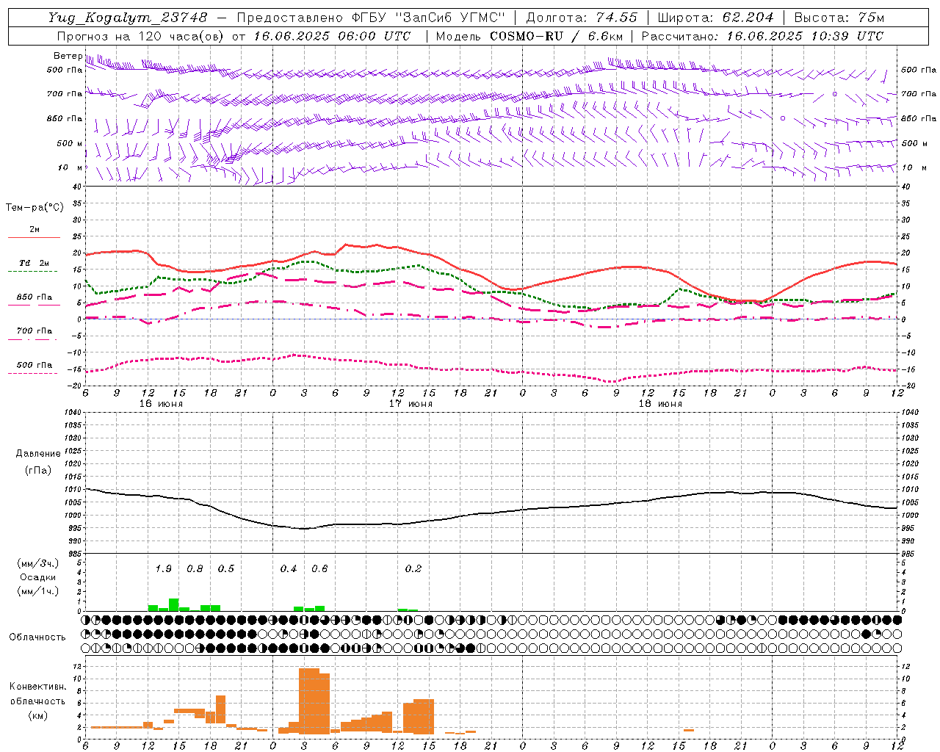The height and width of the screenshot is (752, 940).
Task: Click the Ветер panel label
Action: [68, 56]
